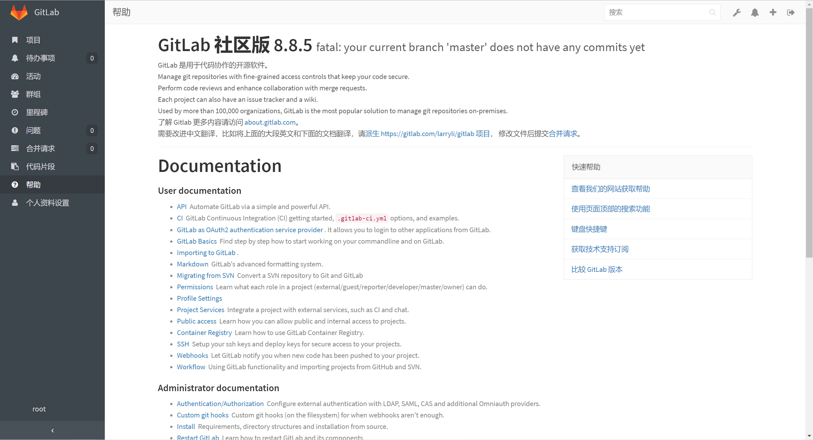Open the 合并请求 link in translation note

pyautogui.click(x=563, y=134)
